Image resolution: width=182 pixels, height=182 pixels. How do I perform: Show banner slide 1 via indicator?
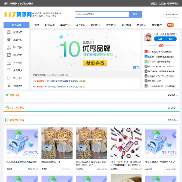(x=134, y=68)
